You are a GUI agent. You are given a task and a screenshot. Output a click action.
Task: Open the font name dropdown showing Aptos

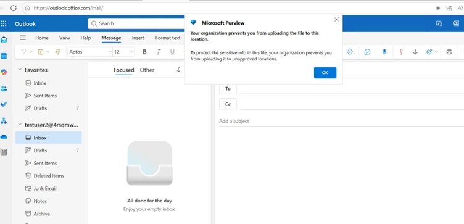click(89, 52)
